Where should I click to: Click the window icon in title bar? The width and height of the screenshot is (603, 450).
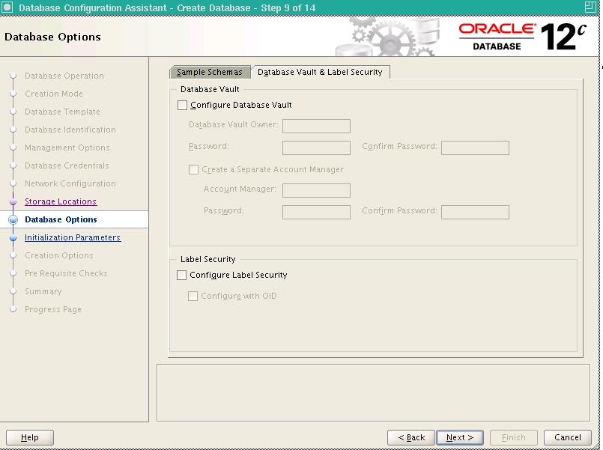click(7, 7)
